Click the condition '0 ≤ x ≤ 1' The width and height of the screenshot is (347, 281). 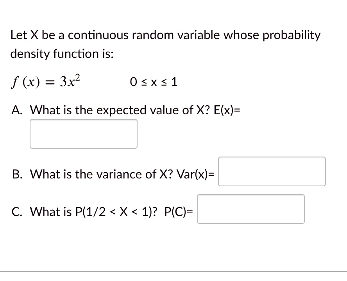[x=154, y=82]
